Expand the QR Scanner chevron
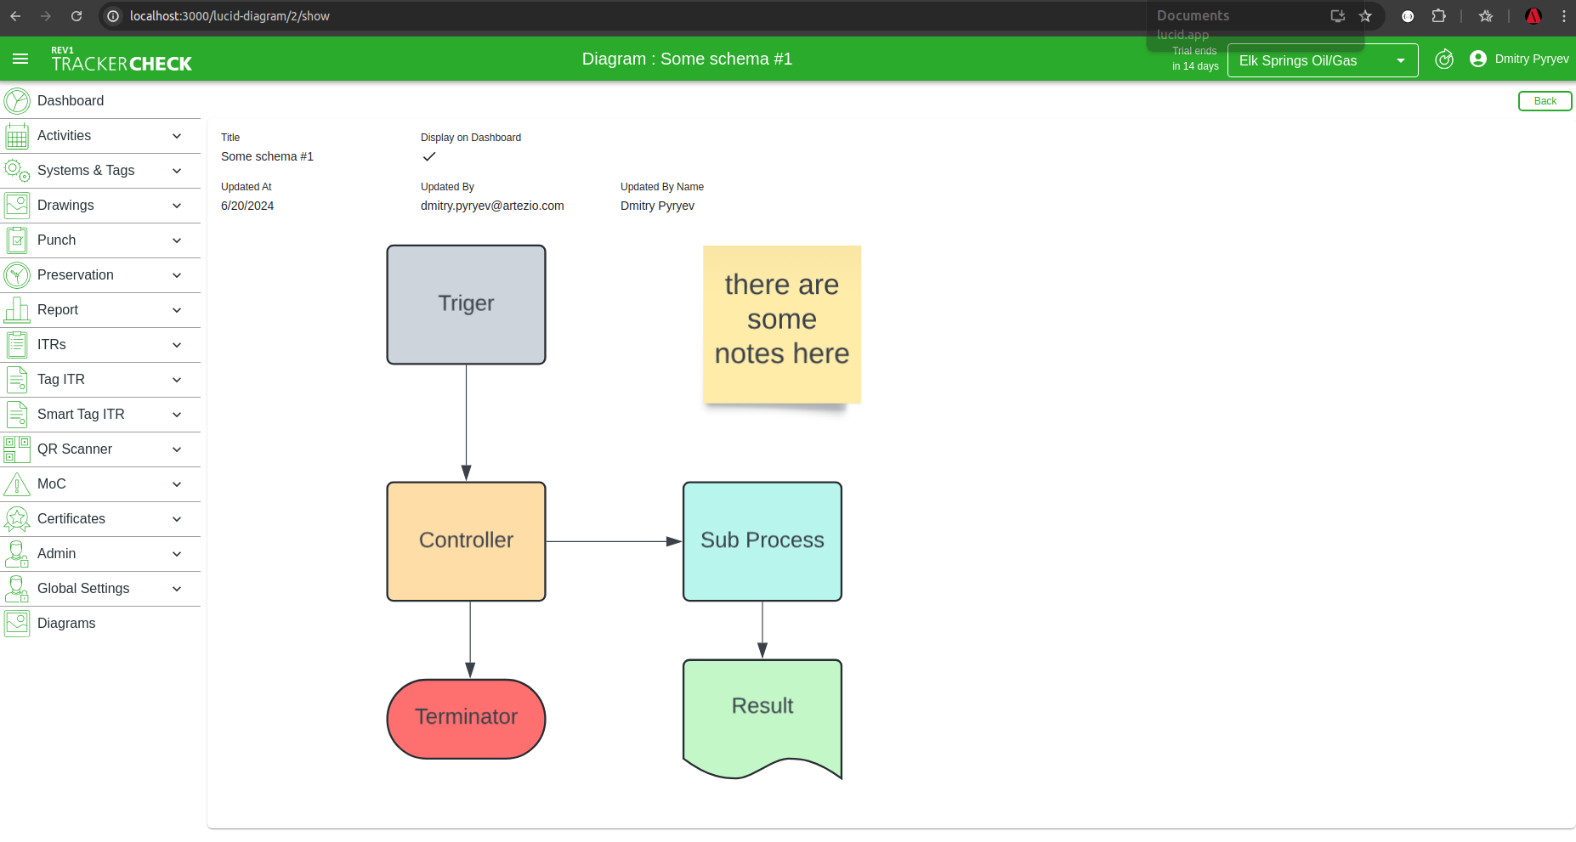Image resolution: width=1576 pixels, height=842 pixels. click(x=177, y=449)
